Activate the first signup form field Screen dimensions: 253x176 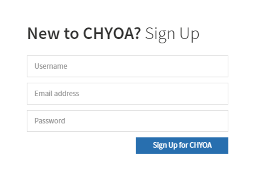point(127,66)
